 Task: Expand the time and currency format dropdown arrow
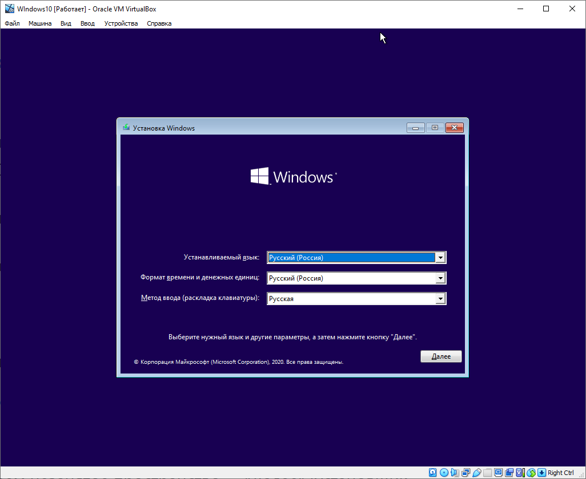(440, 278)
